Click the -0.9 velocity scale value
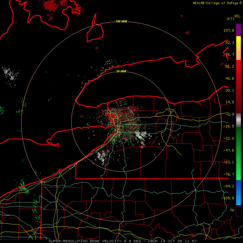The width and height of the screenshot is (243, 243). click(230, 114)
